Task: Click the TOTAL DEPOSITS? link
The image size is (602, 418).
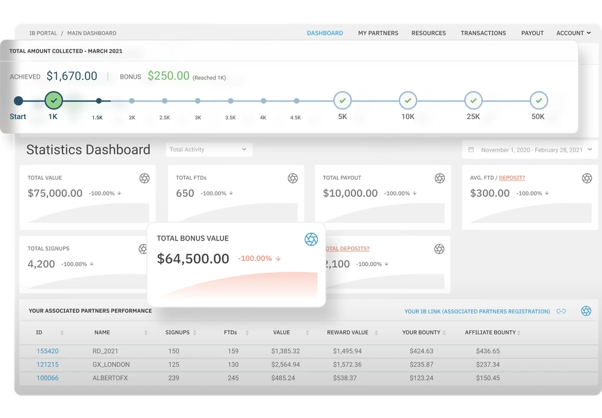Action: [347, 248]
